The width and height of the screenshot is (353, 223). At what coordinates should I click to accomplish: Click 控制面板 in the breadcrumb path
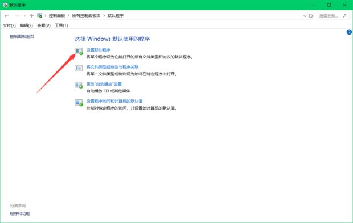pyautogui.click(x=57, y=16)
